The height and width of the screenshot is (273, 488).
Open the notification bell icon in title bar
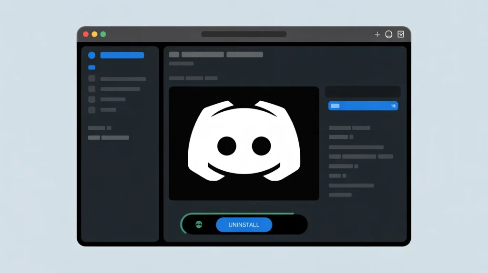[389, 34]
